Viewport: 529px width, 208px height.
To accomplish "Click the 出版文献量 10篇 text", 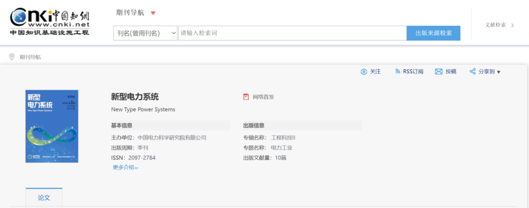I will [x=265, y=158].
